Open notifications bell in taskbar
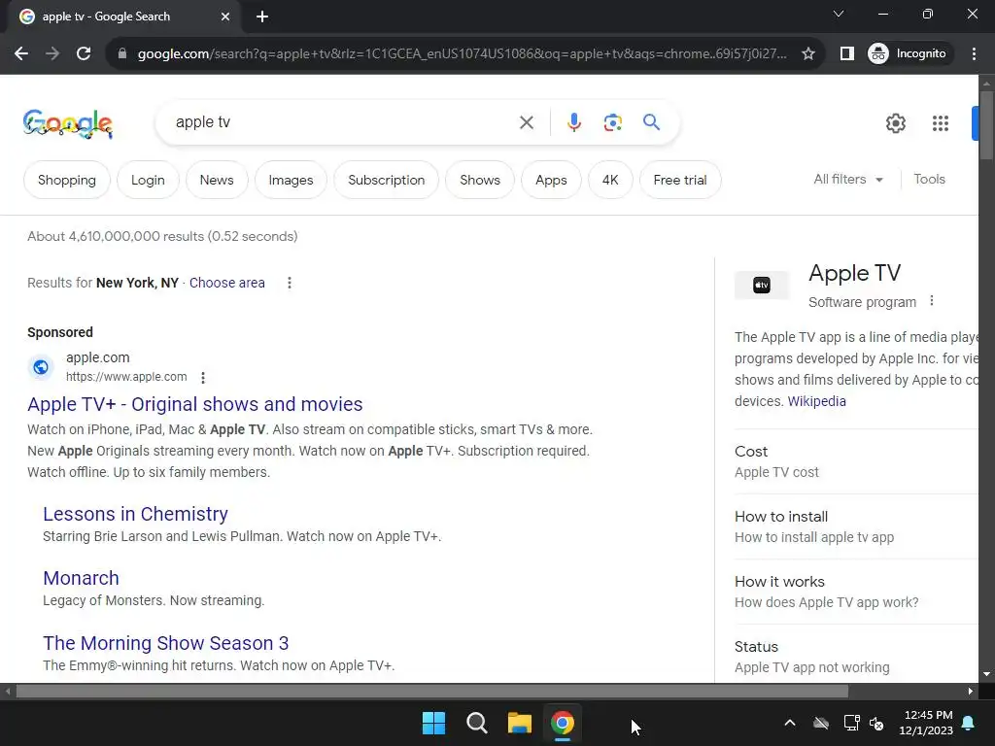995x746 pixels. (x=969, y=723)
